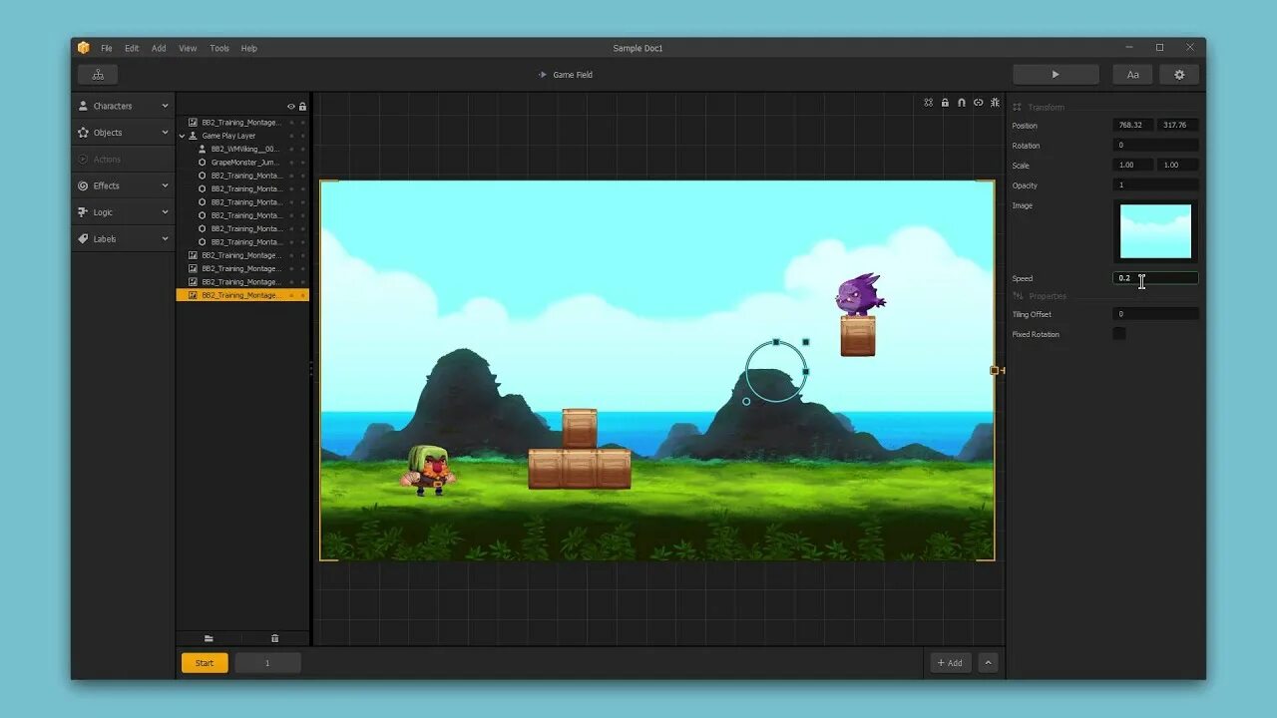
Task: Click the fit-to-view icon above the canvas
Action: pyautogui.click(x=928, y=103)
